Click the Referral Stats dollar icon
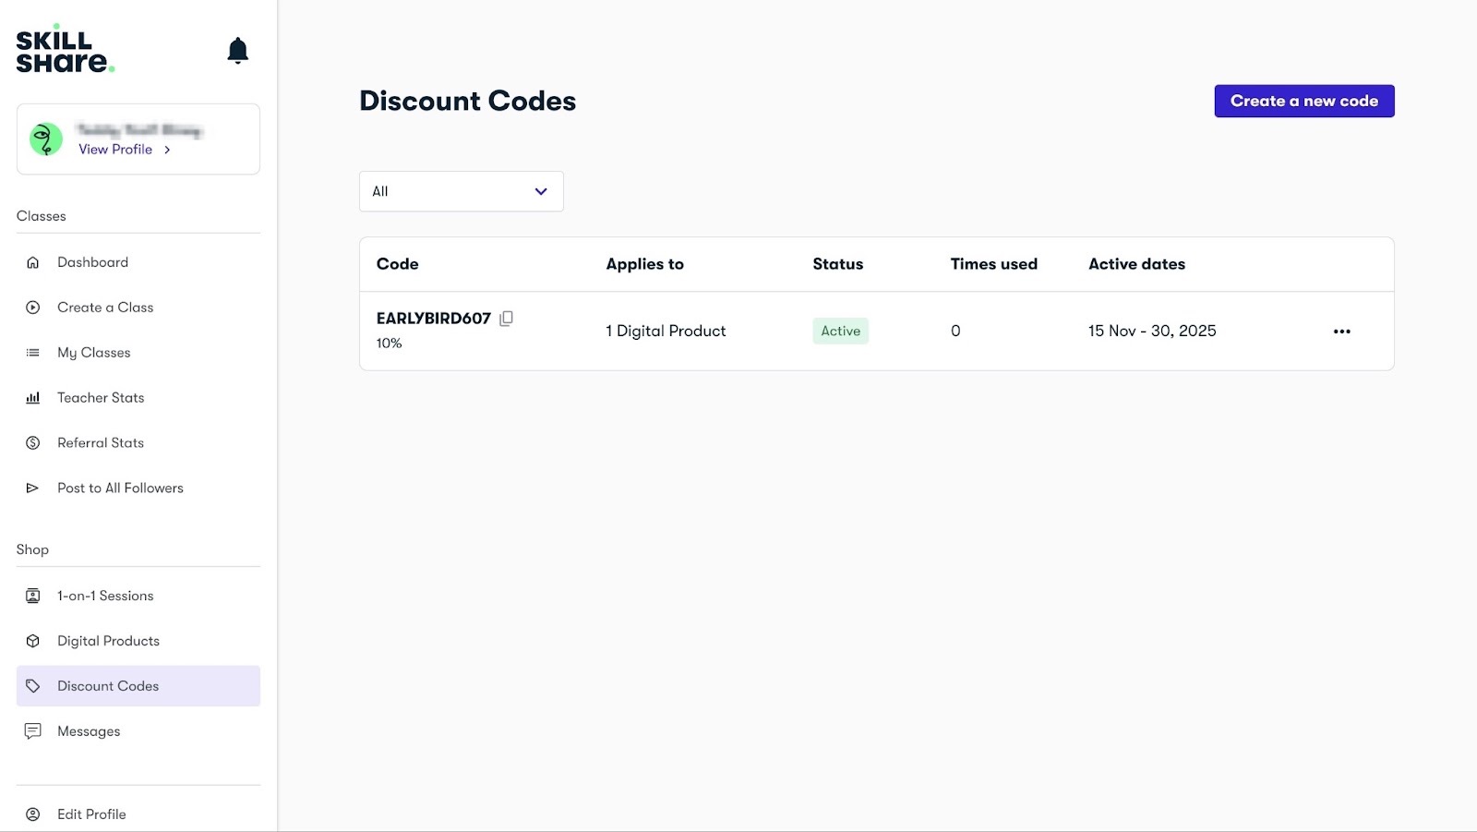The image size is (1477, 832). 33,443
